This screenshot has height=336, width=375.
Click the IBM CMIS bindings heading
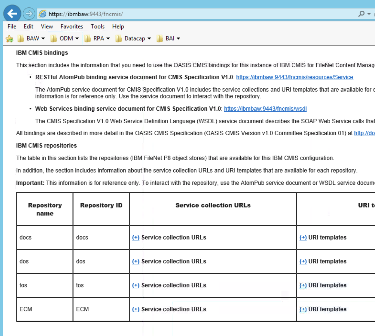tap(42, 53)
